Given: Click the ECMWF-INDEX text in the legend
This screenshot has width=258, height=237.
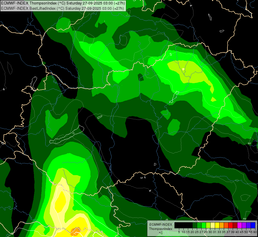Looking at the screenshot, I should 160,225.
